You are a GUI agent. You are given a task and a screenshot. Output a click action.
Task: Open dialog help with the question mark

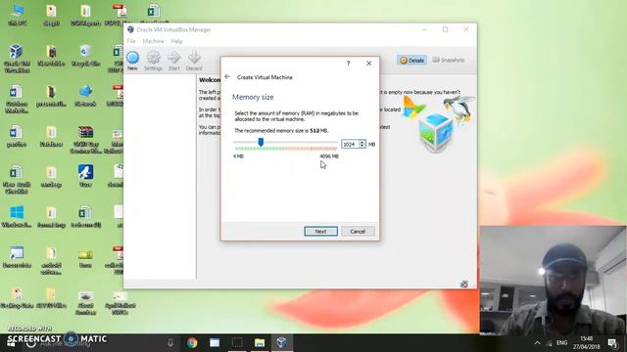coord(349,63)
